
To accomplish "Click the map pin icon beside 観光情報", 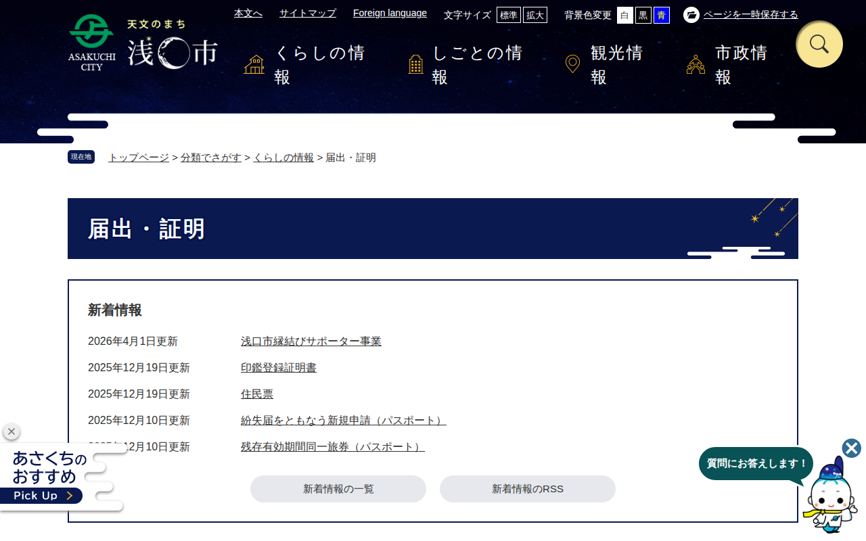I will point(572,65).
